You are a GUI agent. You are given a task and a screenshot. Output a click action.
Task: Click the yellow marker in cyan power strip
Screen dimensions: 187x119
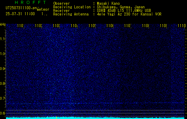pos(56,118)
